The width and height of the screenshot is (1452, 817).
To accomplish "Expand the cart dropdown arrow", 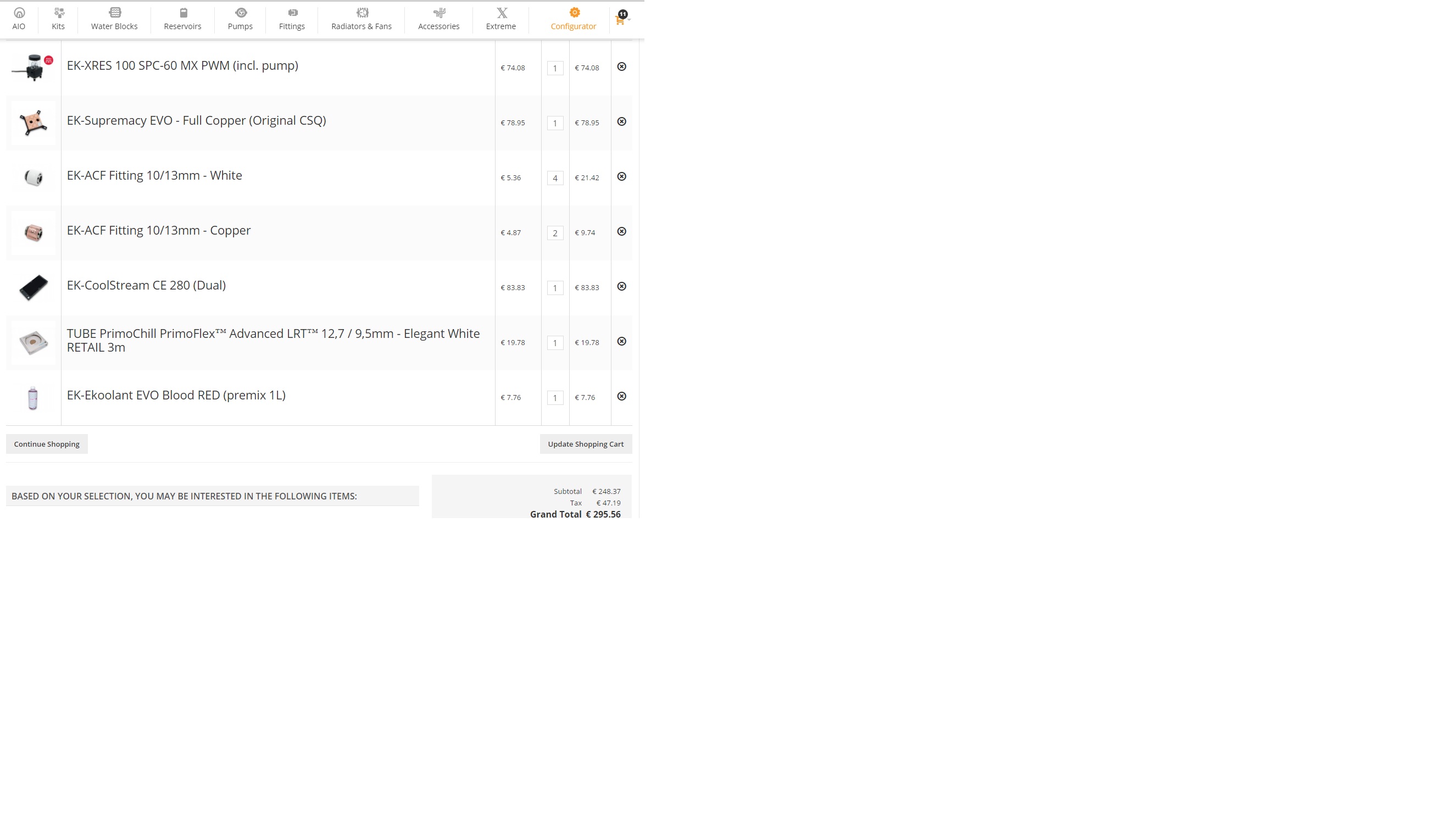I will tap(629, 20).
